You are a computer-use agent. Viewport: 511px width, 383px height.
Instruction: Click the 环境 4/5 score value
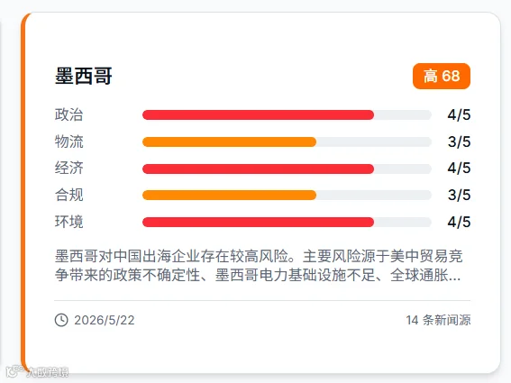click(459, 222)
